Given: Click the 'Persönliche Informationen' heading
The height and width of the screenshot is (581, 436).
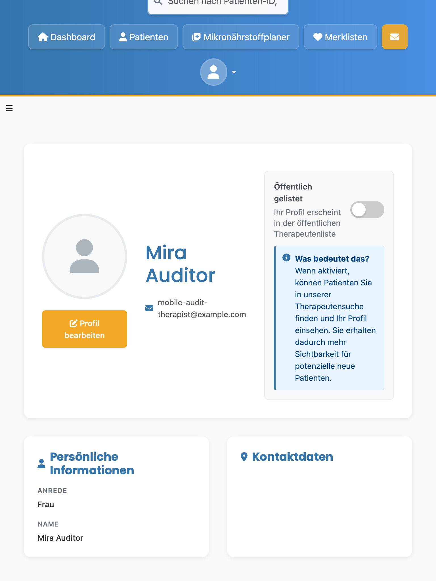Looking at the screenshot, I should point(92,464).
